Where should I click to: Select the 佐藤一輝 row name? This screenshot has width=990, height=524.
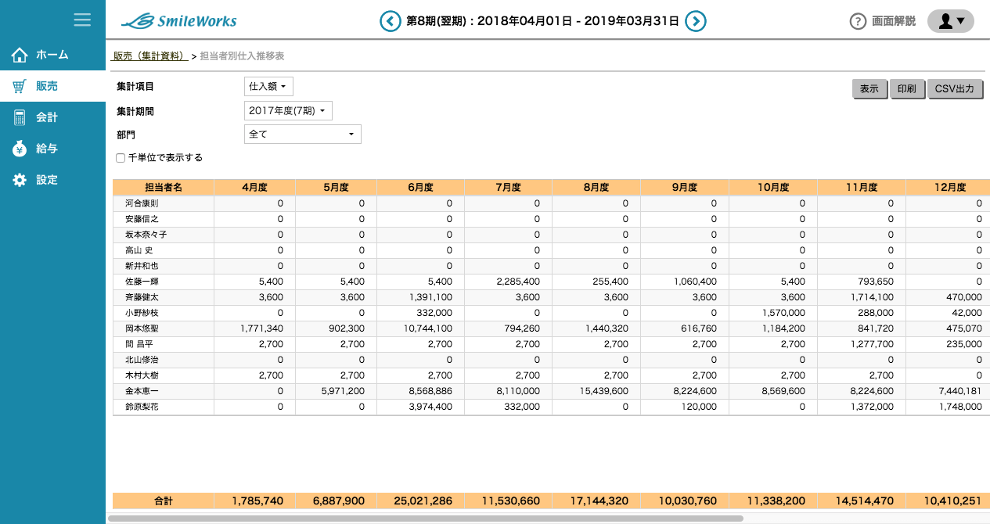click(142, 282)
